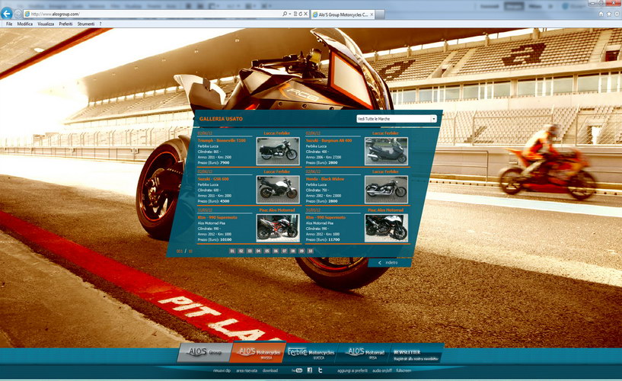This screenshot has width=622, height=381.
Task: Open the Preferiti menu
Action: pos(65,24)
